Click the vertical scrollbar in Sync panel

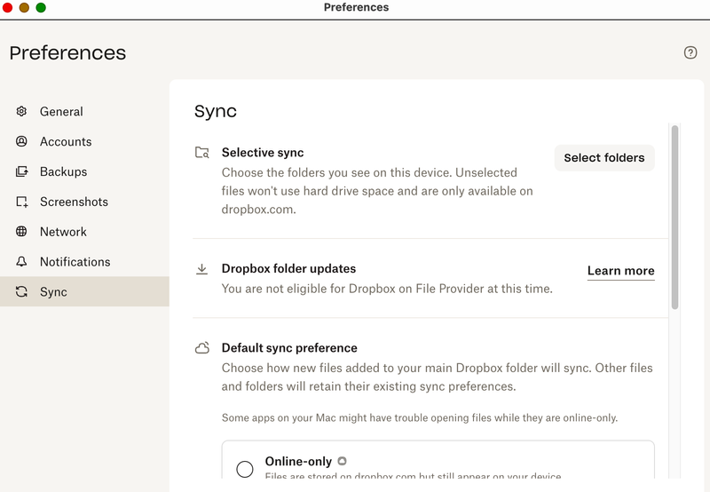(x=674, y=218)
